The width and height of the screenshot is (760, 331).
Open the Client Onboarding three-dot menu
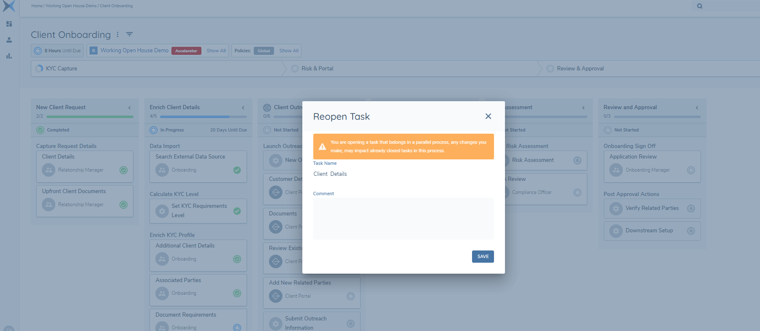tap(117, 35)
